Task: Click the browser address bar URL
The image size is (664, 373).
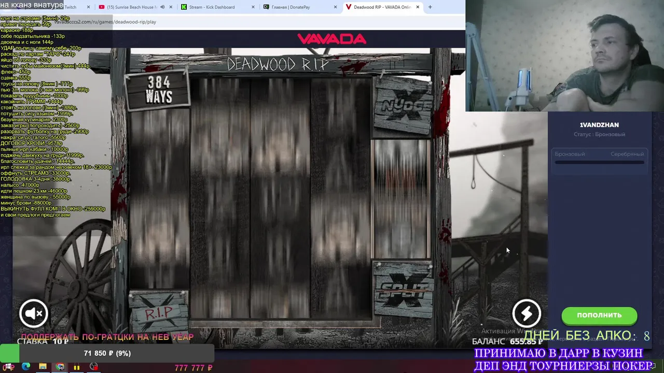Action: click(x=105, y=22)
